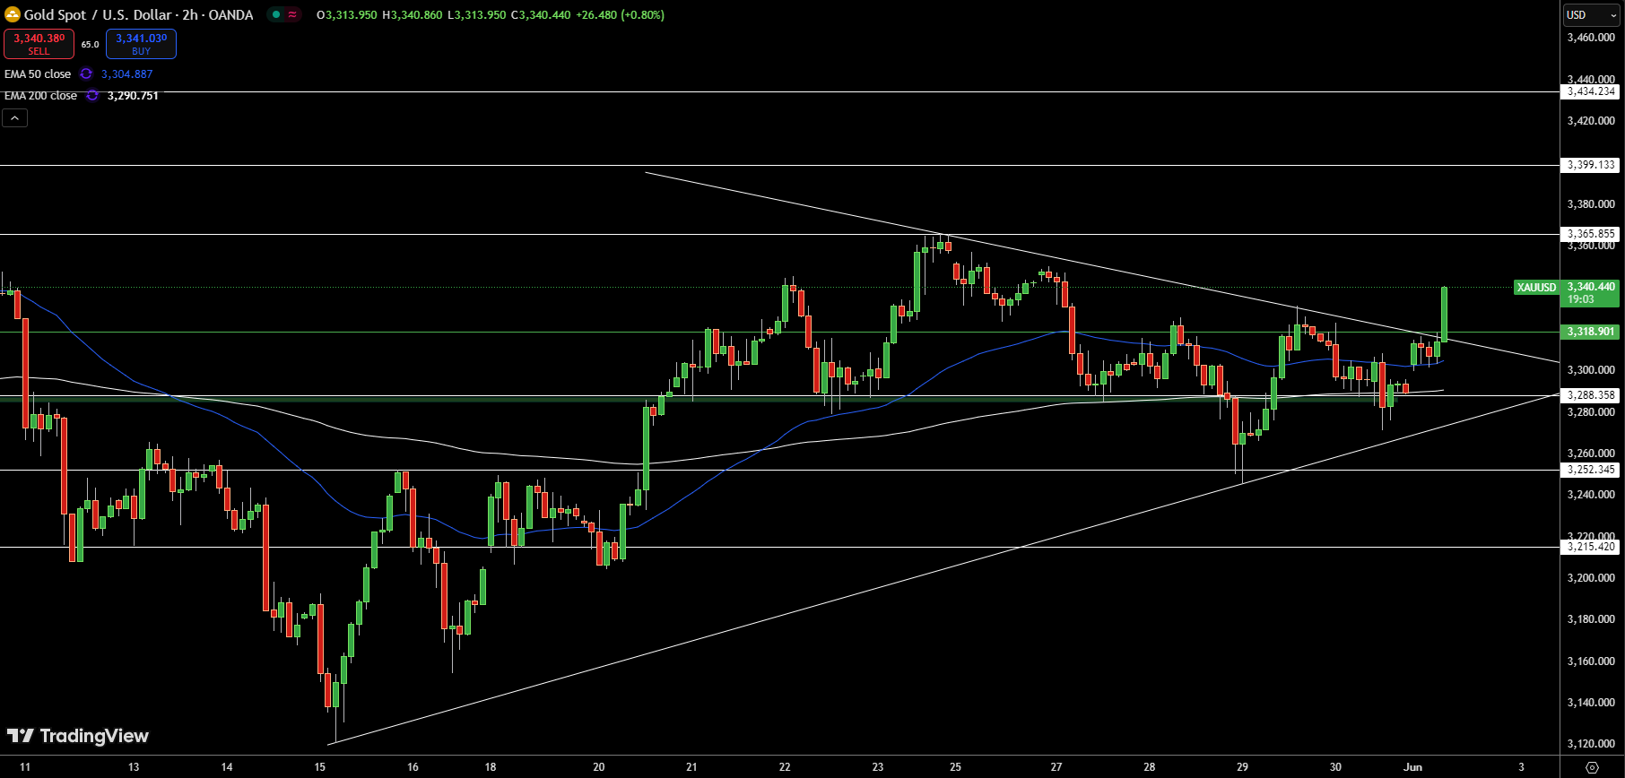This screenshot has width=1625, height=778.
Task: Click the pink delayed-data wave icon
Action: [x=292, y=14]
